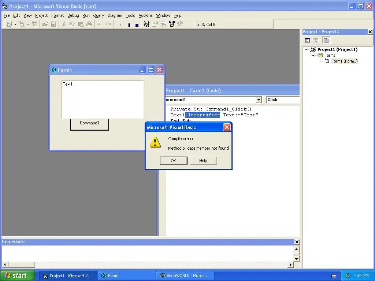Click the Add Form toolbar icon

pyautogui.click(x=22, y=25)
